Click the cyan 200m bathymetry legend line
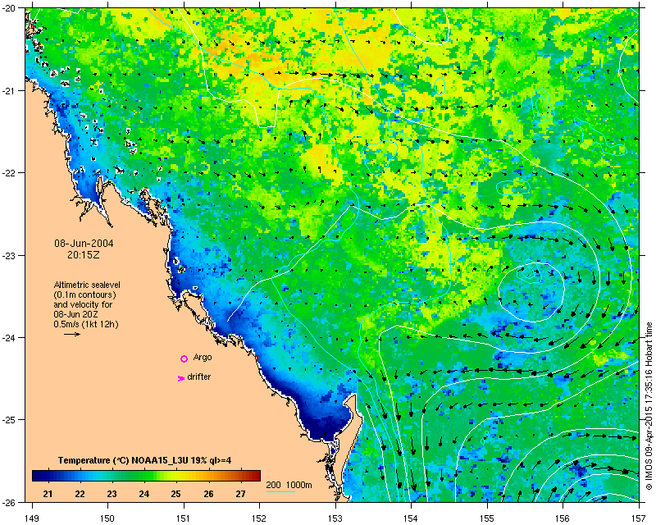656x525 pixels. (280, 491)
